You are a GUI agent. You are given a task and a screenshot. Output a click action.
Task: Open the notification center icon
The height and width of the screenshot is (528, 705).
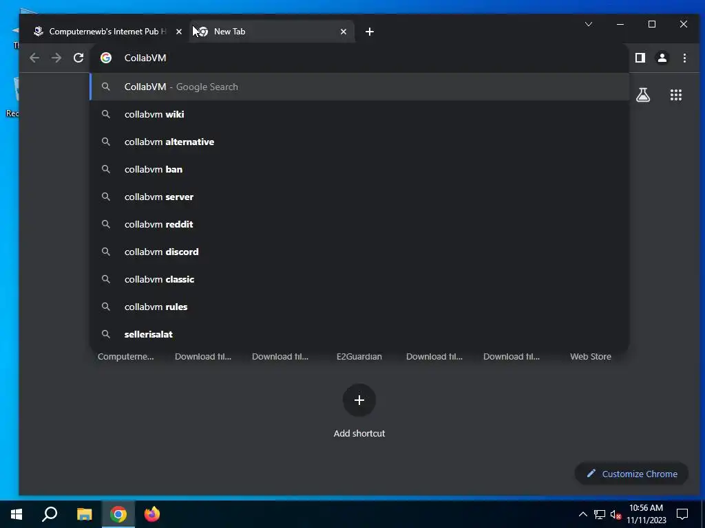pyautogui.click(x=682, y=514)
